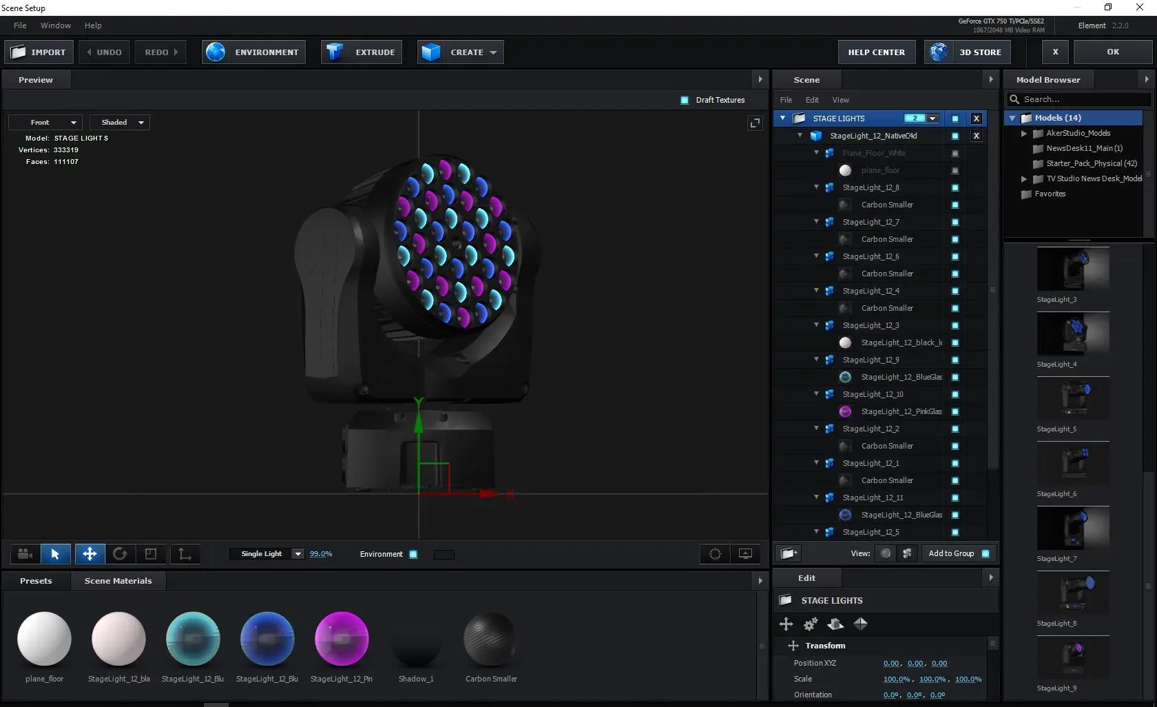
Task: Select the scale tool icon
Action: 151,554
